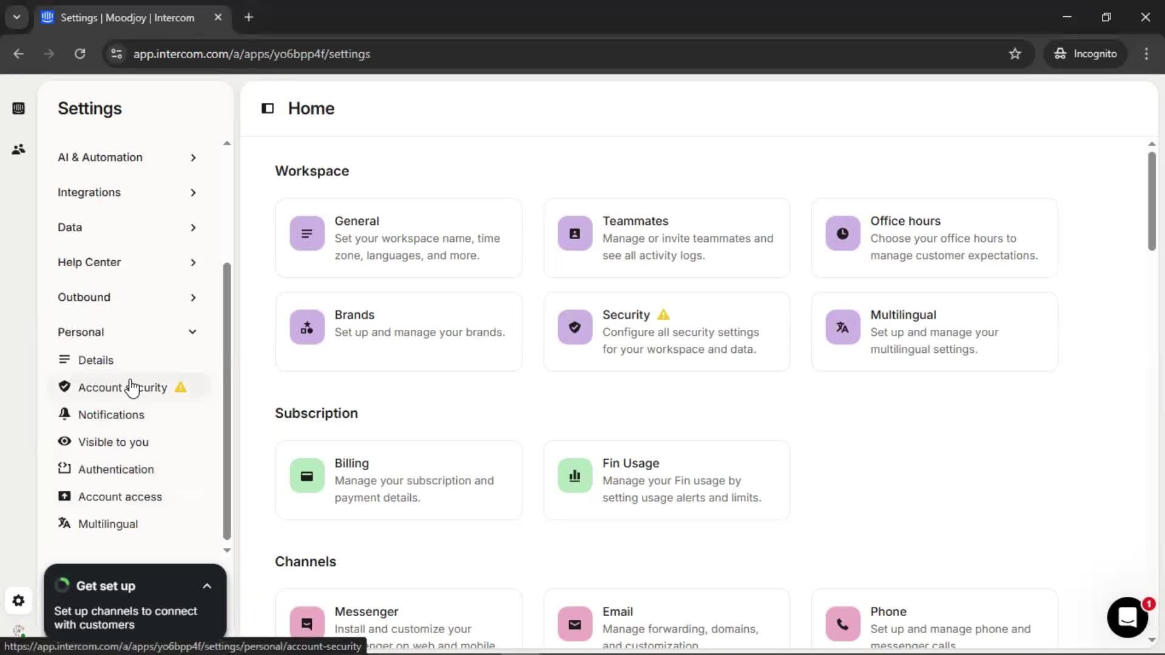Reload the page

(79, 54)
